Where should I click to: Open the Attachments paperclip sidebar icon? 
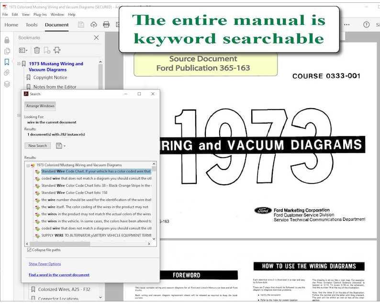[7, 73]
